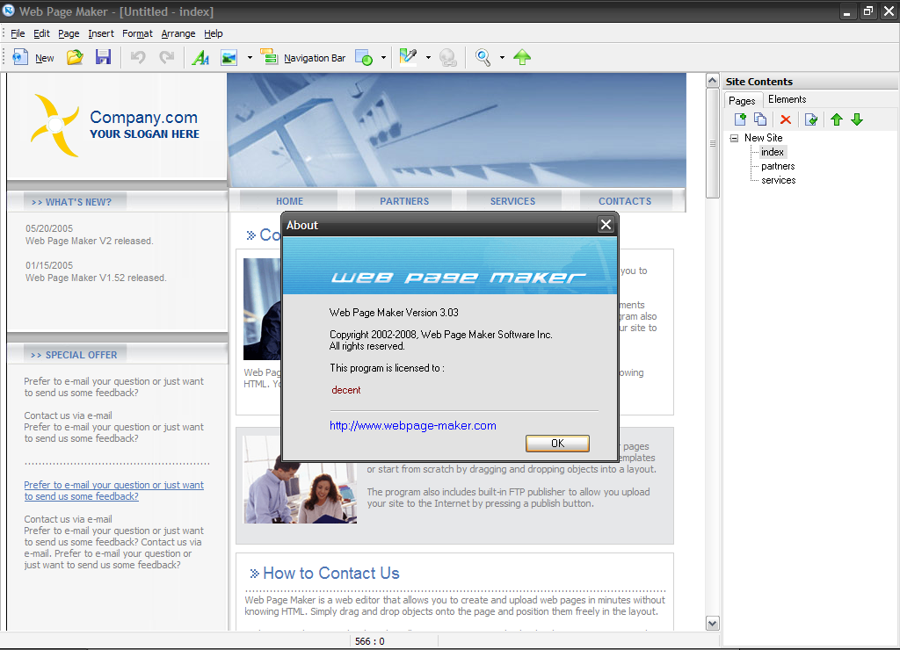Click the New label in toolbar
The height and width of the screenshot is (650, 900).
pyautogui.click(x=44, y=58)
